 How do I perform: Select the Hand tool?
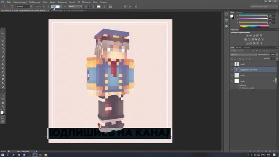click(x=3, y=103)
